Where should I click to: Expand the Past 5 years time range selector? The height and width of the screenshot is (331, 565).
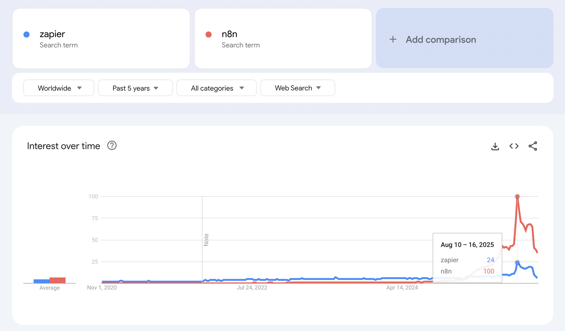(135, 88)
